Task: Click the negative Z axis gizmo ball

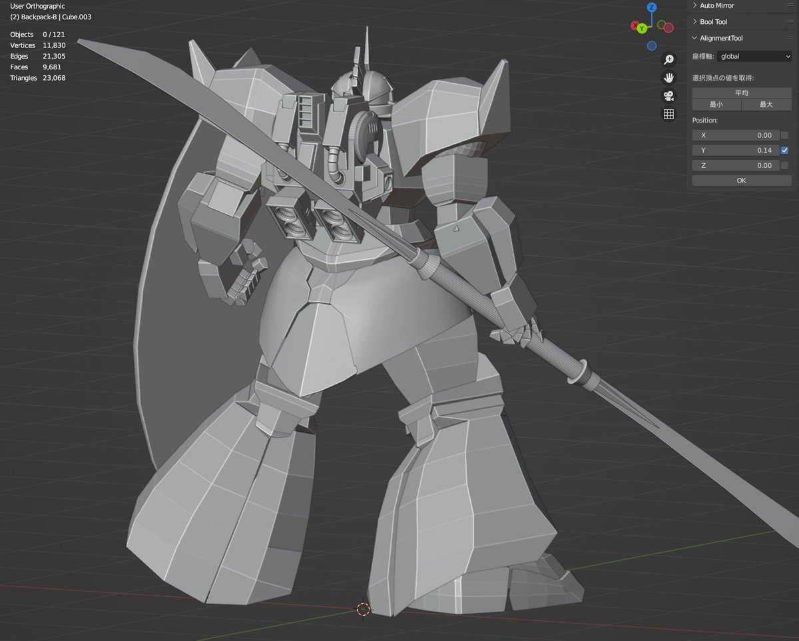Action: click(652, 46)
